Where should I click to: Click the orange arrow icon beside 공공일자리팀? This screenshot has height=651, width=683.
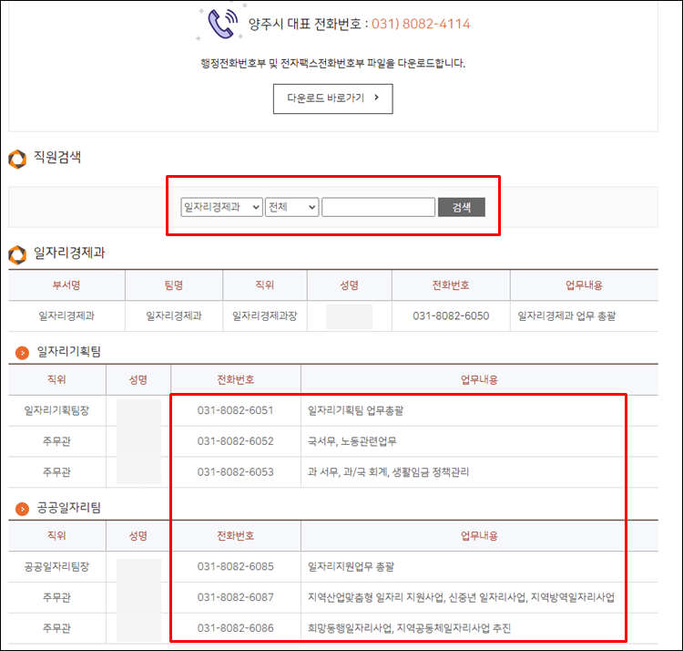coord(22,509)
